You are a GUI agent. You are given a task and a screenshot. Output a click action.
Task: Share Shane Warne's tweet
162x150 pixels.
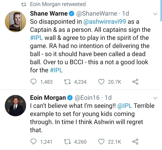pyautogui.click(x=135, y=82)
